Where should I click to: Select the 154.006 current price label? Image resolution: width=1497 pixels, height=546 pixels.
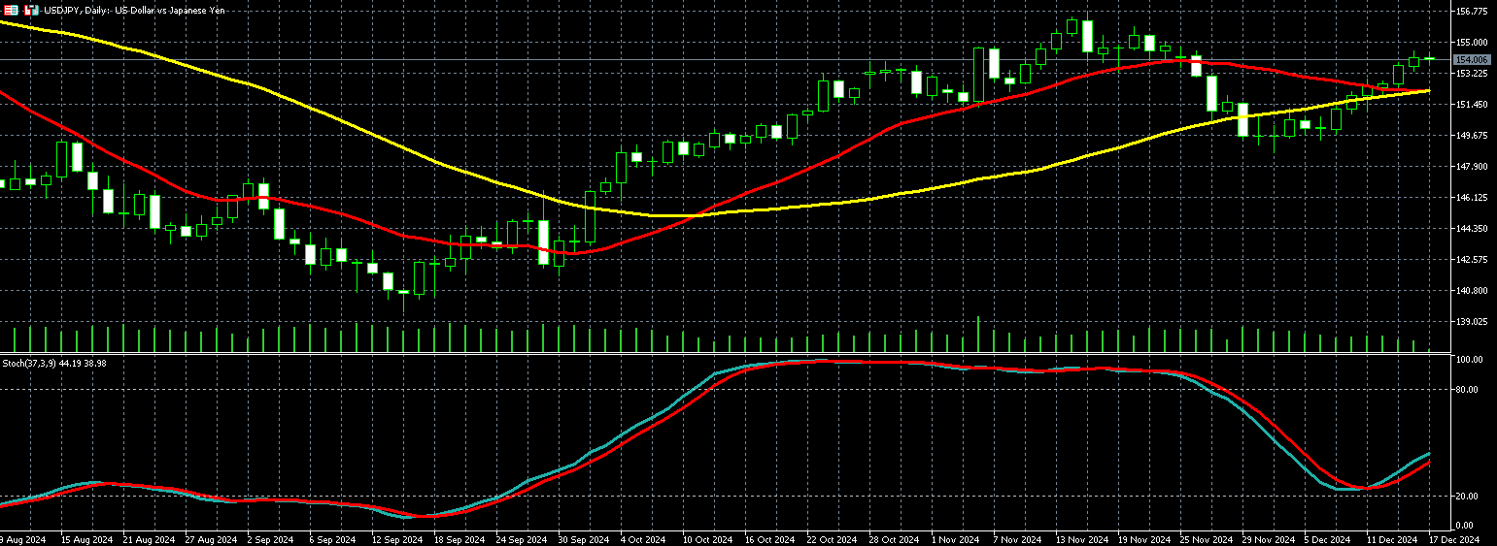pos(1471,60)
